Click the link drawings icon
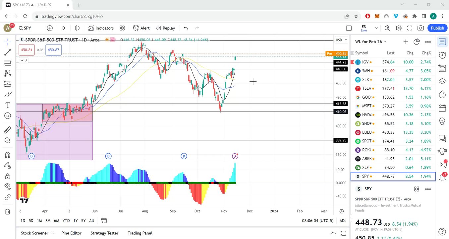This screenshot has width=449, height=239. click(8, 197)
